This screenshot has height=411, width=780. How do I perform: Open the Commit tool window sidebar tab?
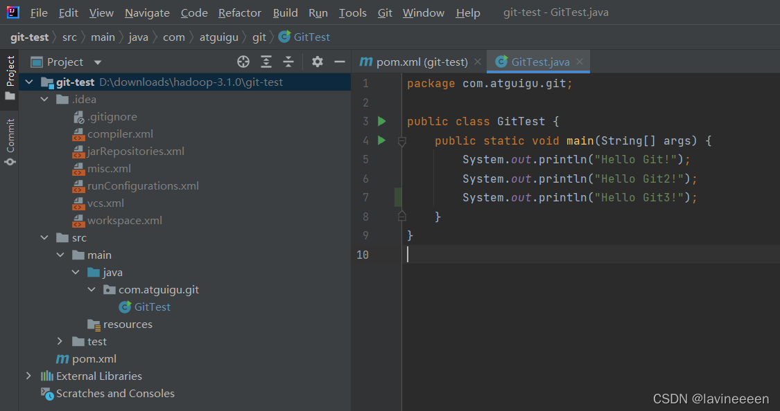coord(10,142)
